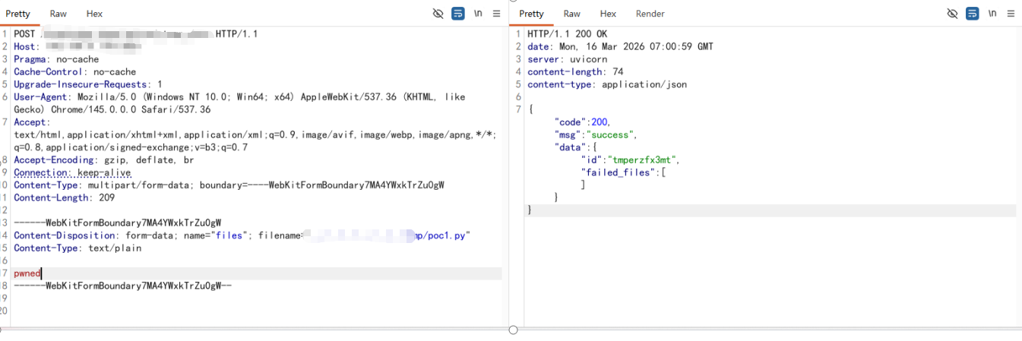
Task: Switch request view to Hex tab
Action: [x=94, y=14]
